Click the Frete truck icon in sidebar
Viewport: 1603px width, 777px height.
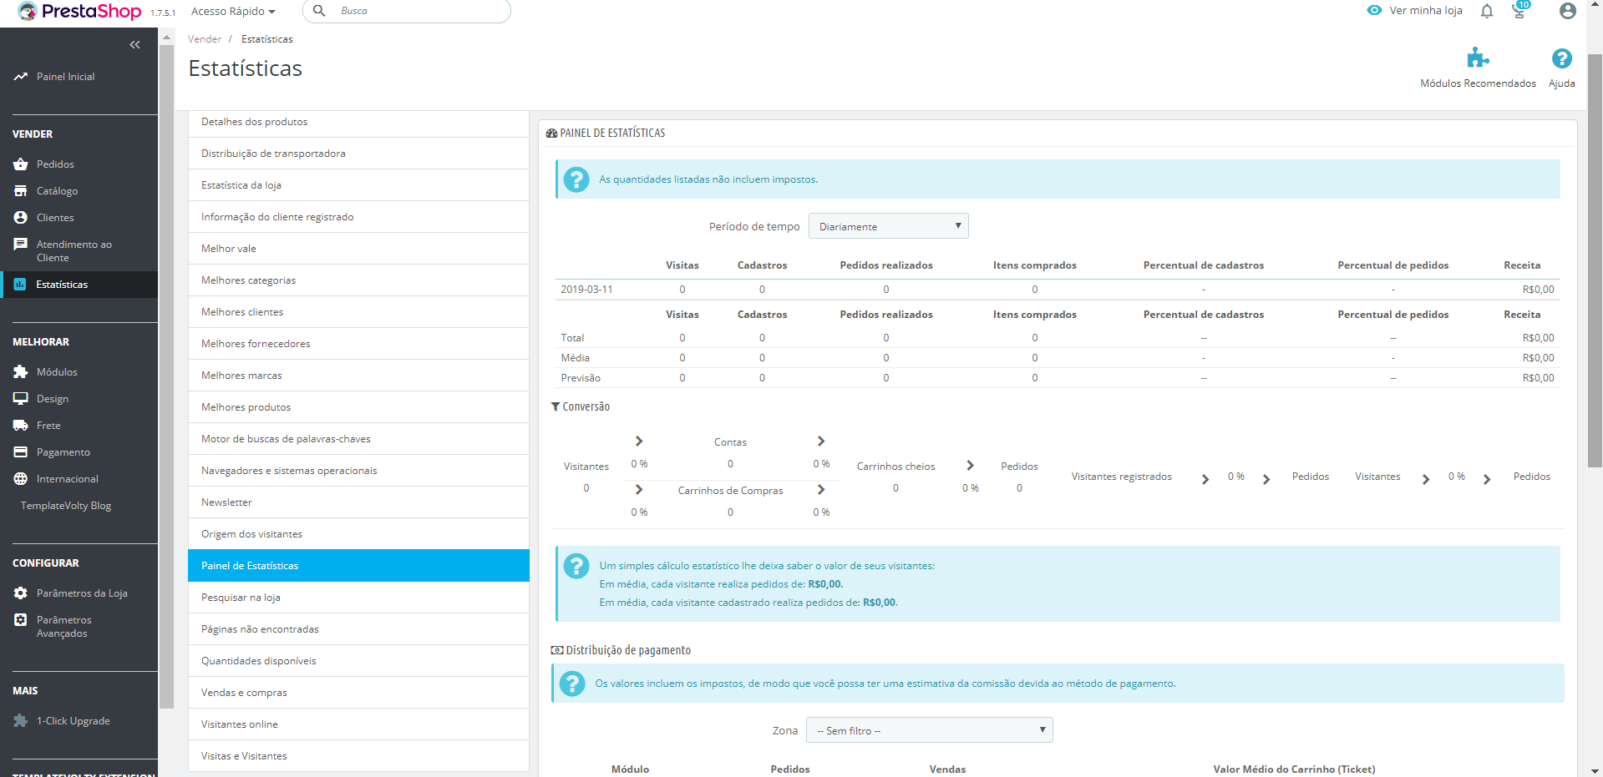[x=21, y=426]
